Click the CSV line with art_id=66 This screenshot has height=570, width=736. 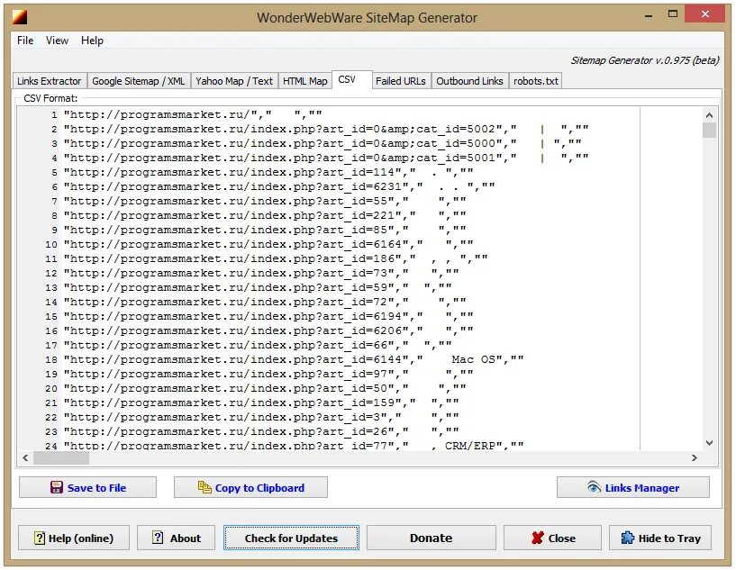(x=258, y=345)
